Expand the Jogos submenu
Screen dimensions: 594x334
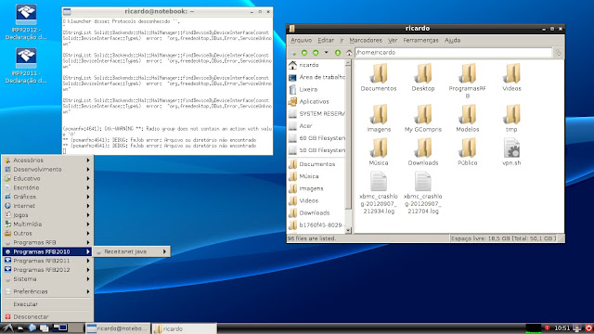click(47, 214)
